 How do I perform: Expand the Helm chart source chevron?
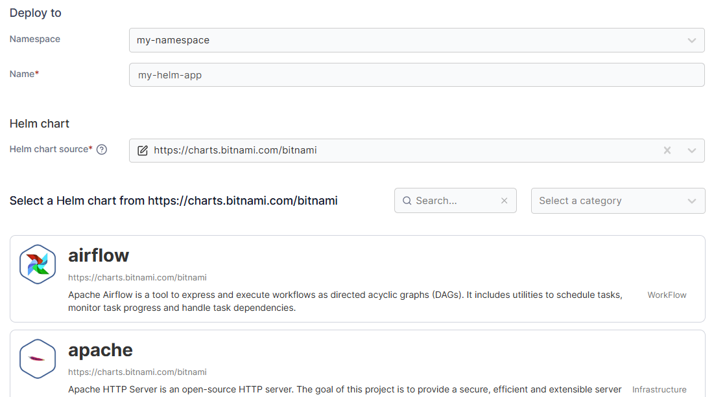(x=691, y=150)
